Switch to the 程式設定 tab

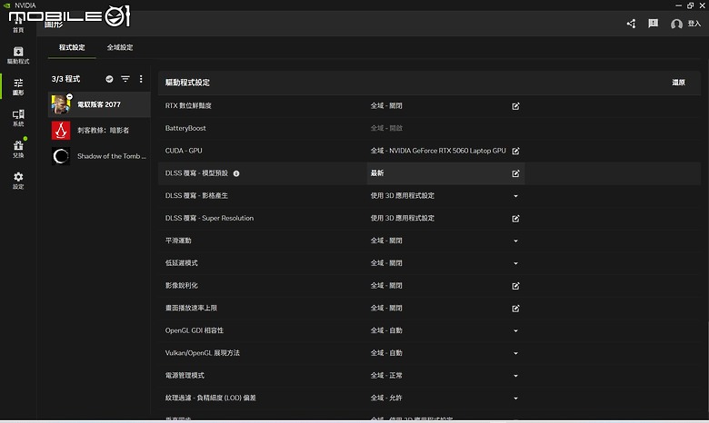click(72, 47)
